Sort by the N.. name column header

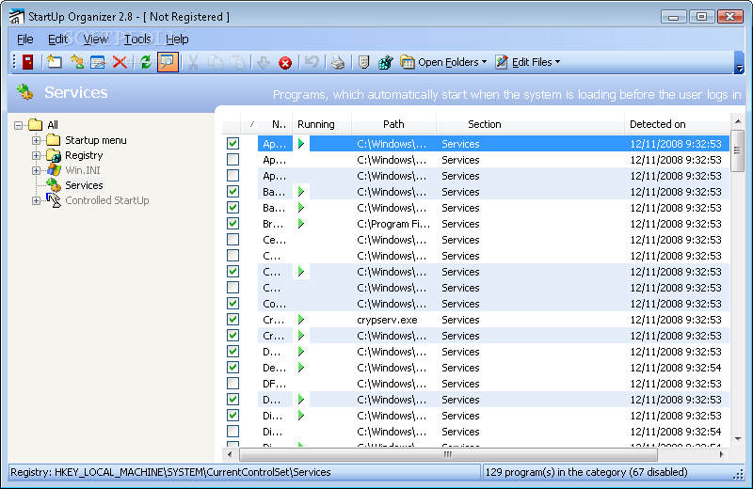pos(275,124)
